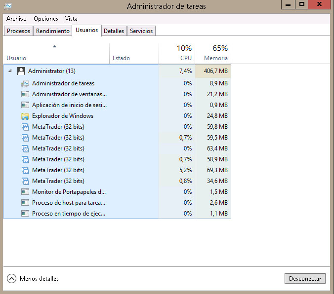Collapse view with Menos detalles arrow

pyautogui.click(x=12, y=279)
